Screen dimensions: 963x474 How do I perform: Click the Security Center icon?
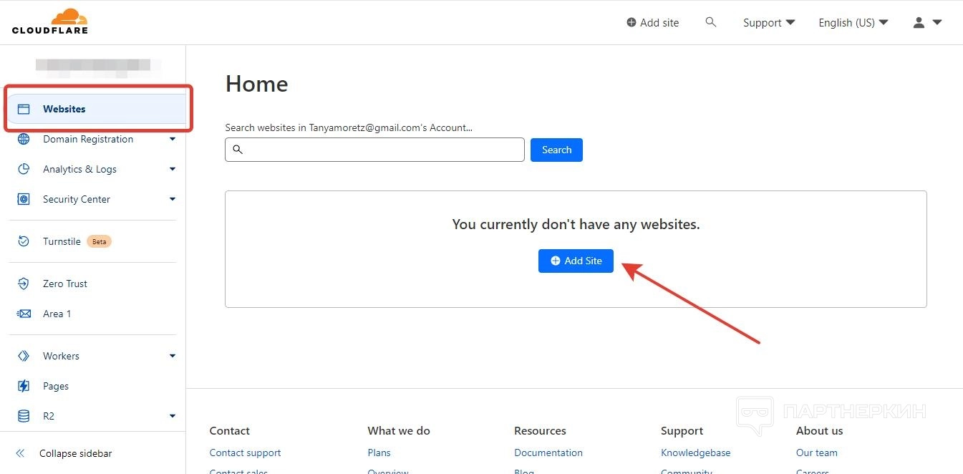pos(24,199)
